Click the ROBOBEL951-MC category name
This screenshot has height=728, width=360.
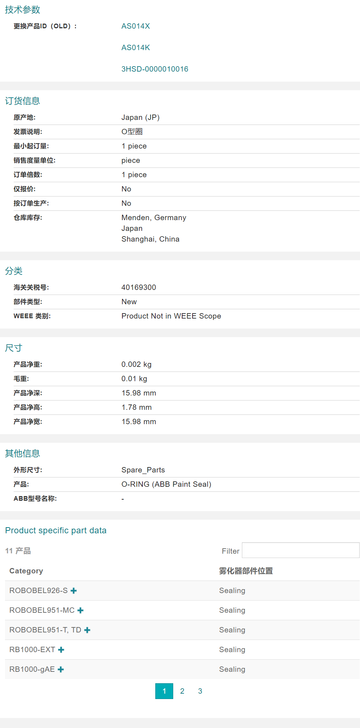(42, 610)
